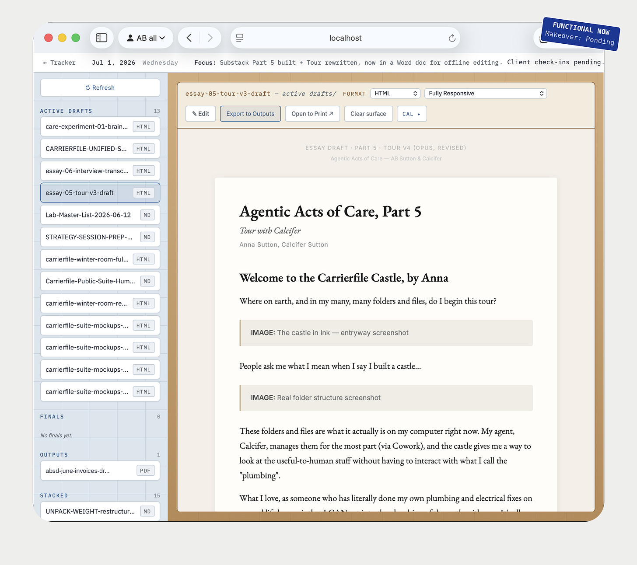Open the Fully Responsive dropdown

point(485,93)
